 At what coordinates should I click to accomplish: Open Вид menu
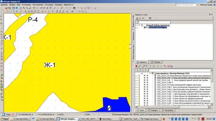pos(19,5)
